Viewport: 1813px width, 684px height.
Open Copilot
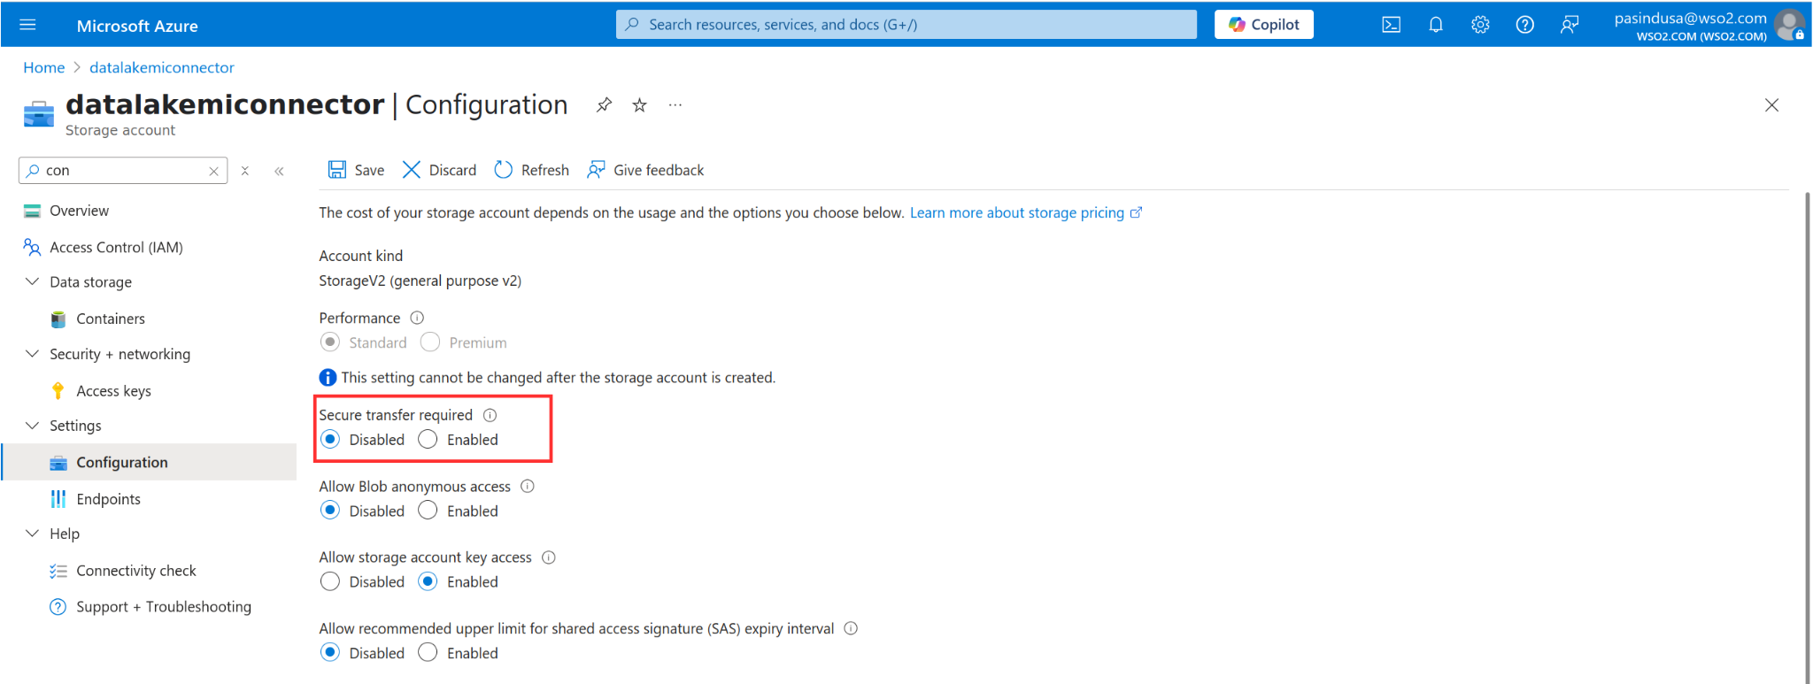(1264, 25)
